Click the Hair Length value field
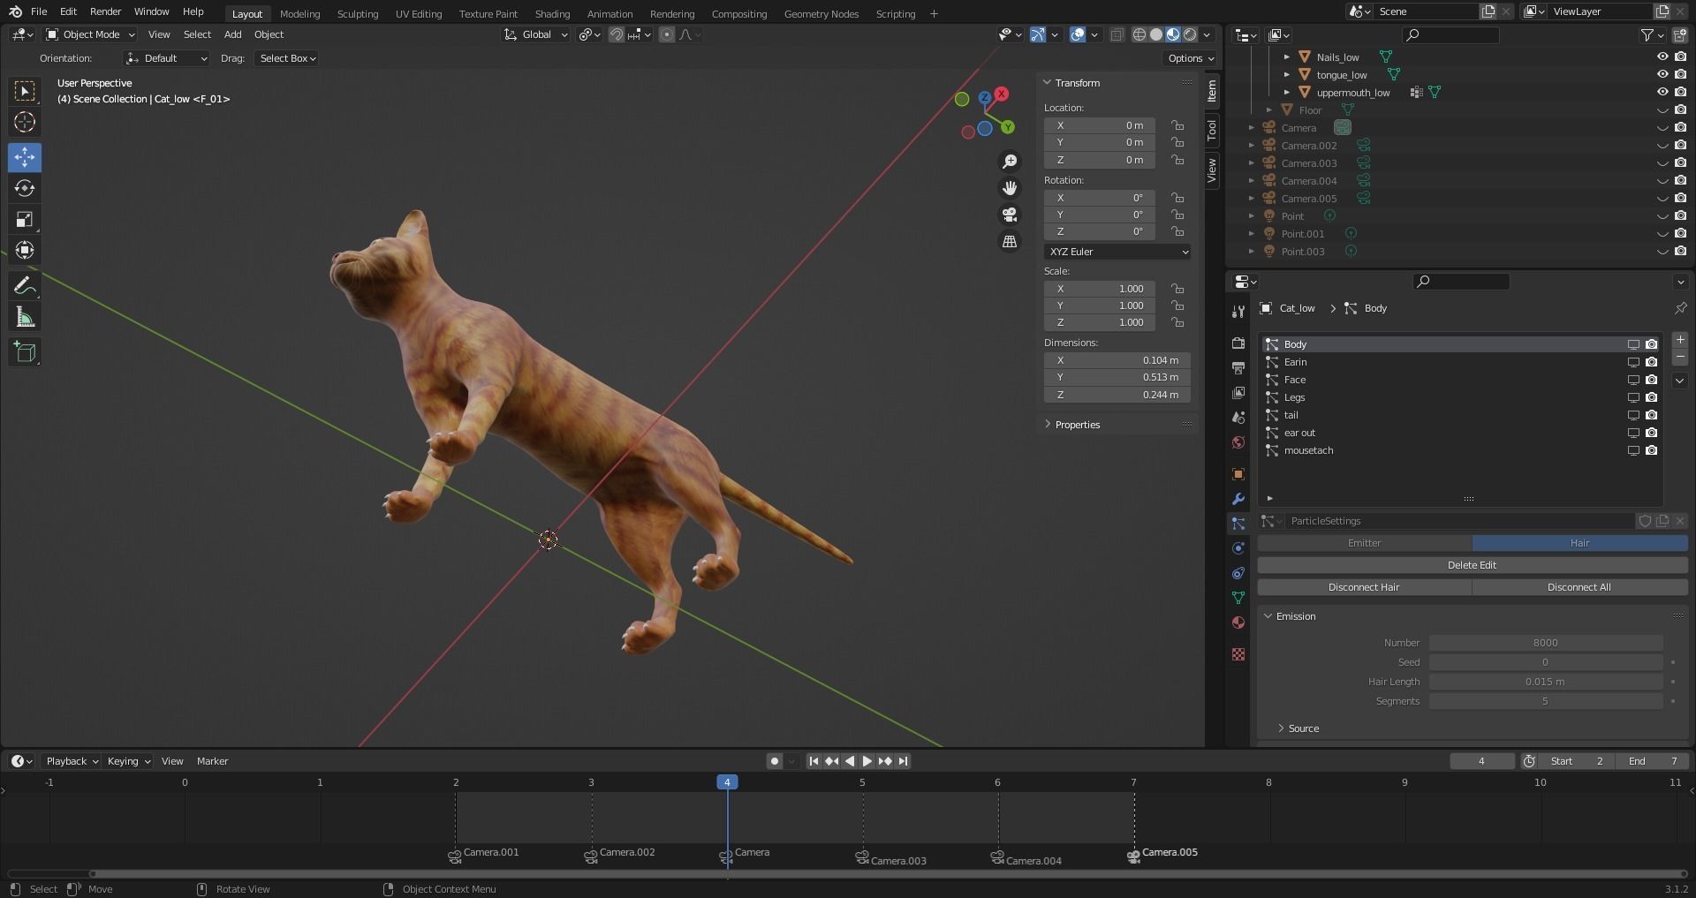1696x898 pixels. (1546, 682)
